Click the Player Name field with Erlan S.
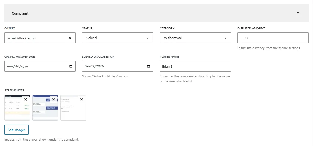 pyautogui.click(x=195, y=66)
